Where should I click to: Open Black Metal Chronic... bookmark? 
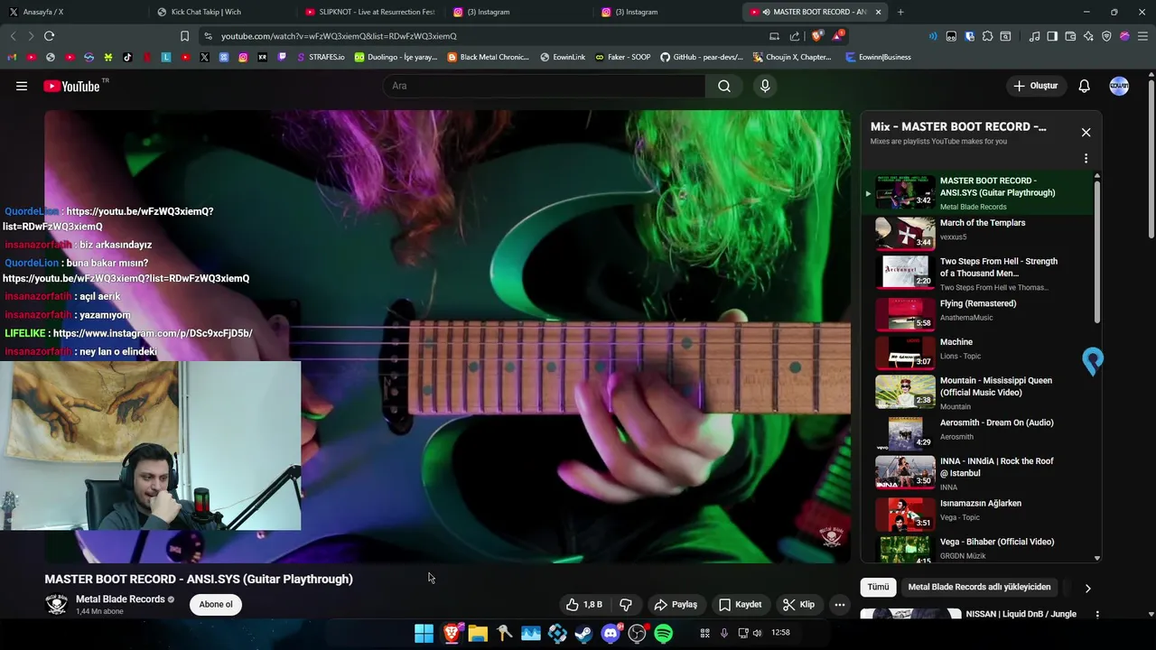(x=489, y=57)
